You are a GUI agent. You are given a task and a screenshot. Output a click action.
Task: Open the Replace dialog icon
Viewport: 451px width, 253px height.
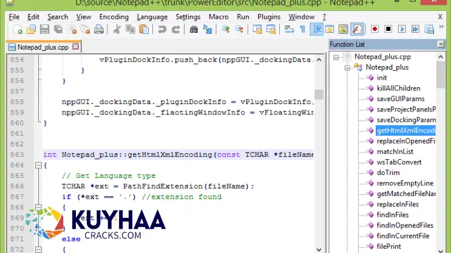click(x=208, y=29)
